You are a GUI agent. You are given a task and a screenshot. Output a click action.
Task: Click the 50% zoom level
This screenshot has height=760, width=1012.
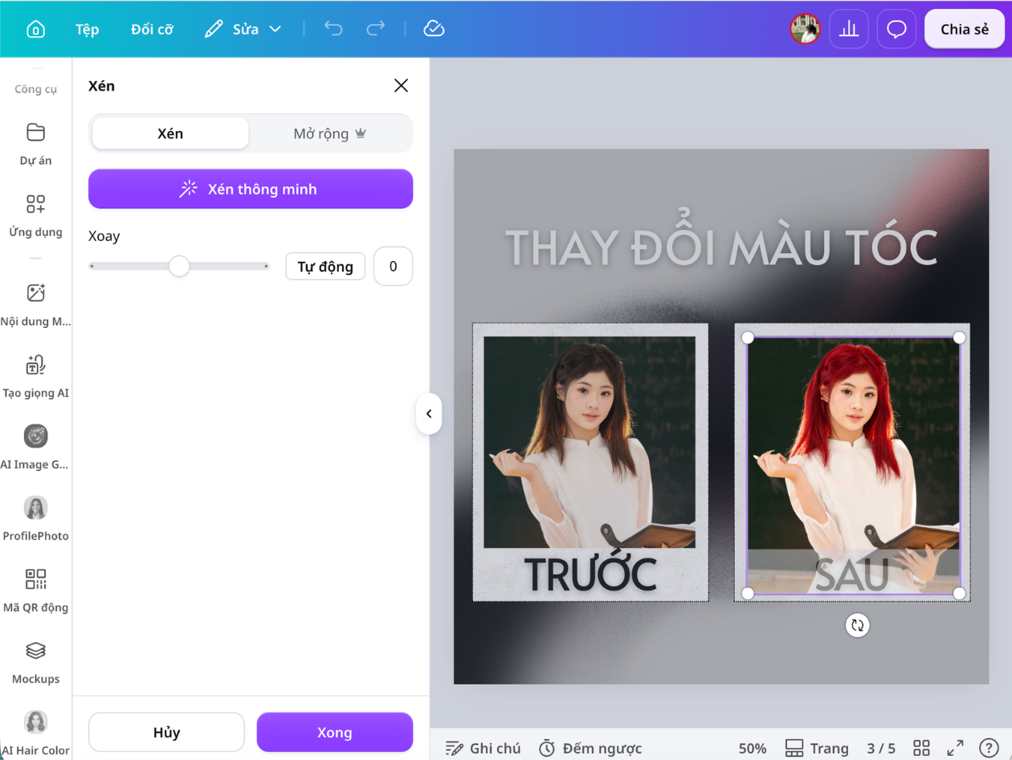click(x=752, y=748)
